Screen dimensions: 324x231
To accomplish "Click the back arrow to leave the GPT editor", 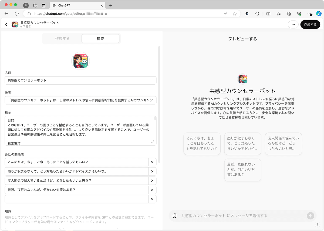I will point(6,24).
